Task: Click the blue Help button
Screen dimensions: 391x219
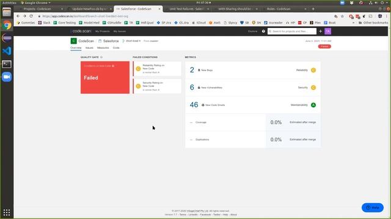Action: (x=373, y=207)
